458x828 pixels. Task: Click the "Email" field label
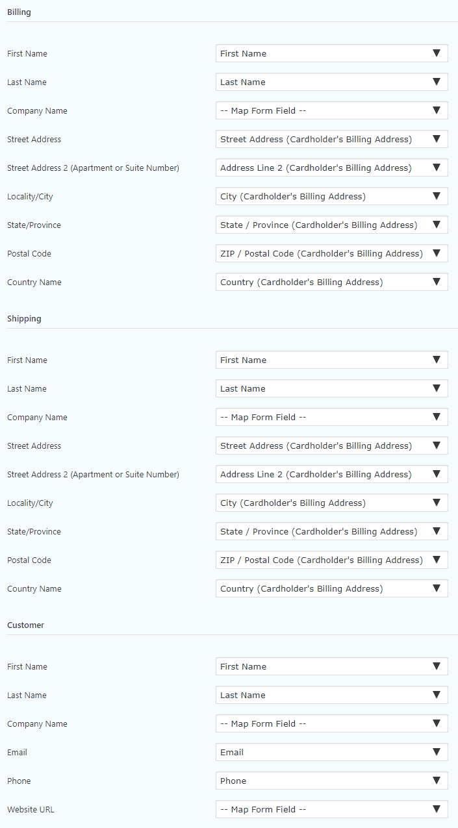coord(17,752)
